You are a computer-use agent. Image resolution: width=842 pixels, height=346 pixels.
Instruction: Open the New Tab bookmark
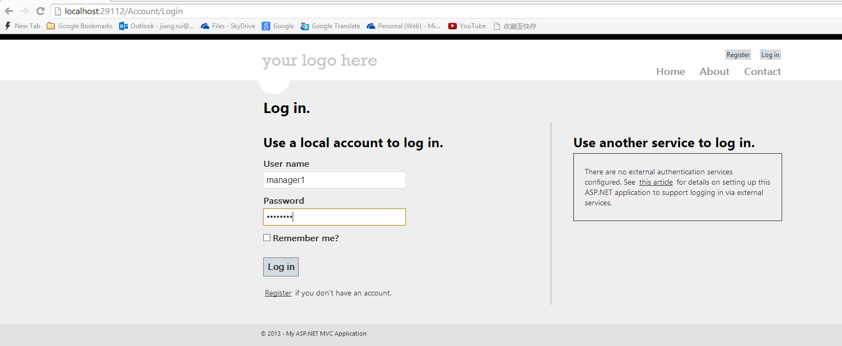point(22,26)
